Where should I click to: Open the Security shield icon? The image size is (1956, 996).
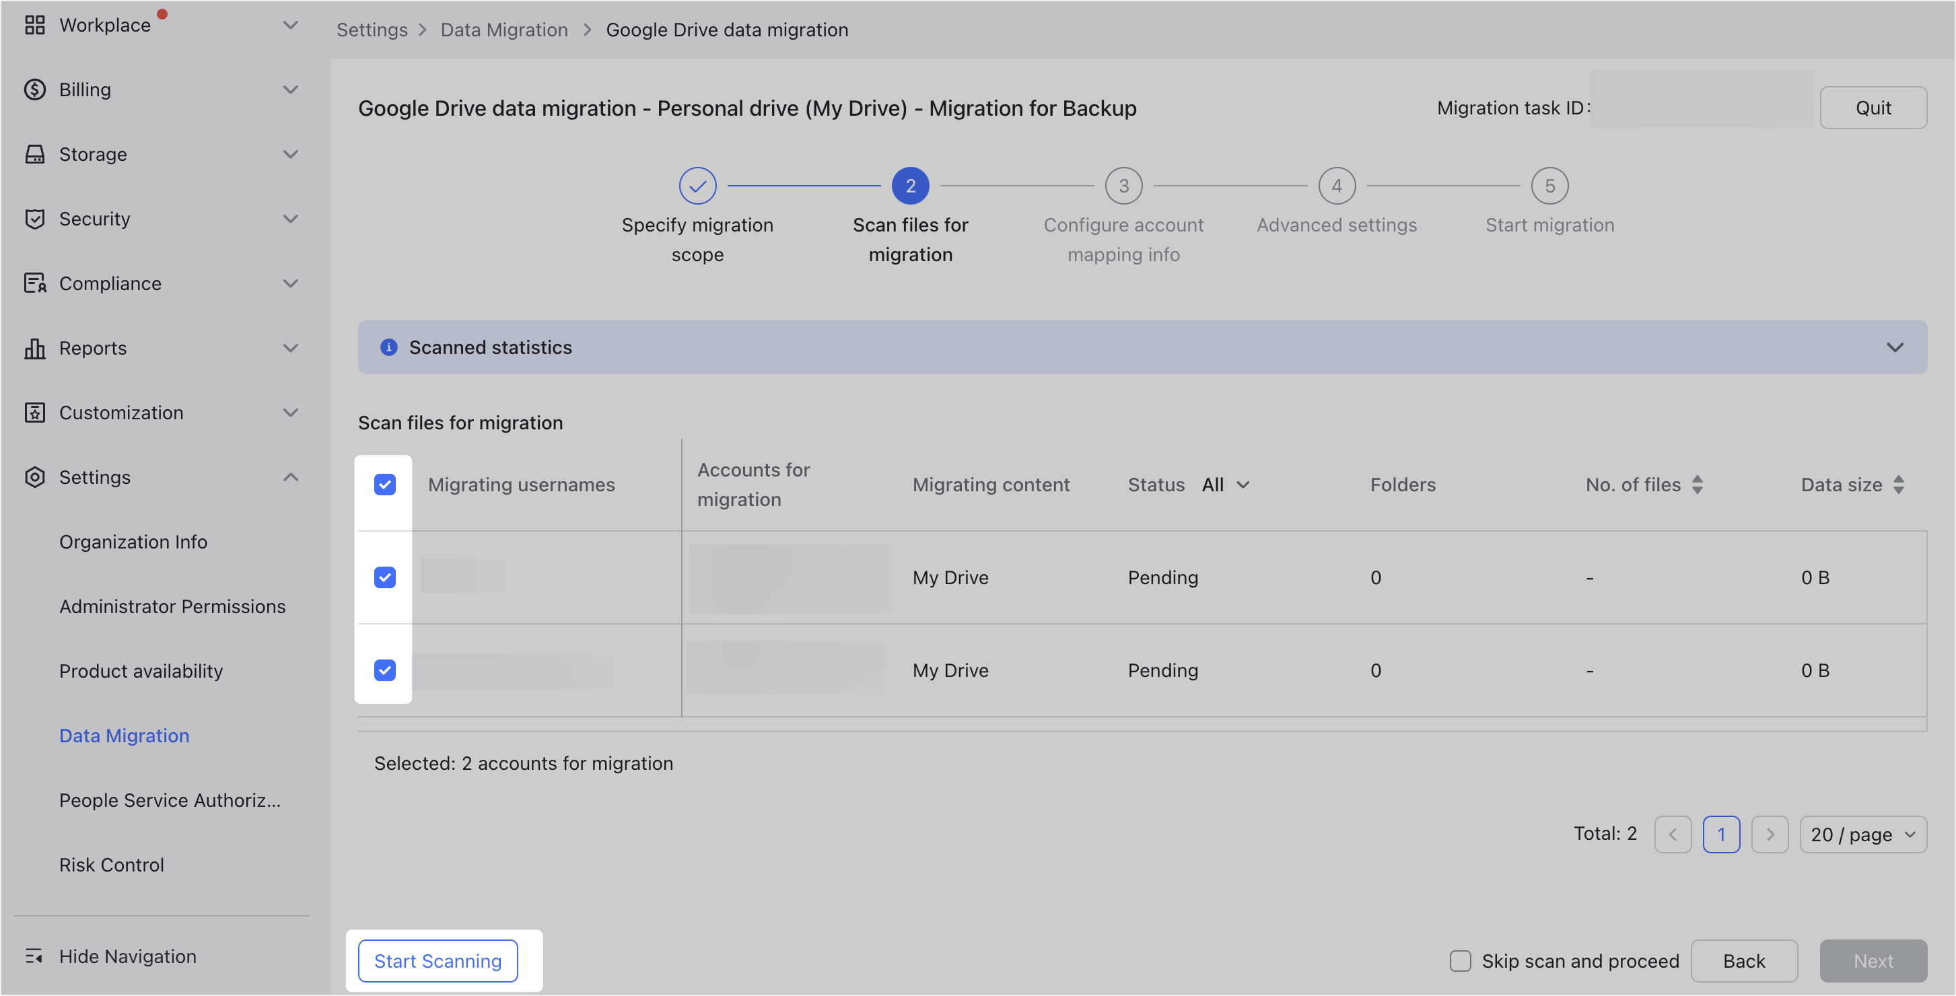pyautogui.click(x=36, y=219)
